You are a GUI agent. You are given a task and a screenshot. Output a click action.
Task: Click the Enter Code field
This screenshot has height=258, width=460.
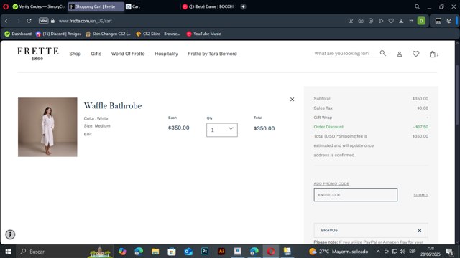[x=356, y=195]
